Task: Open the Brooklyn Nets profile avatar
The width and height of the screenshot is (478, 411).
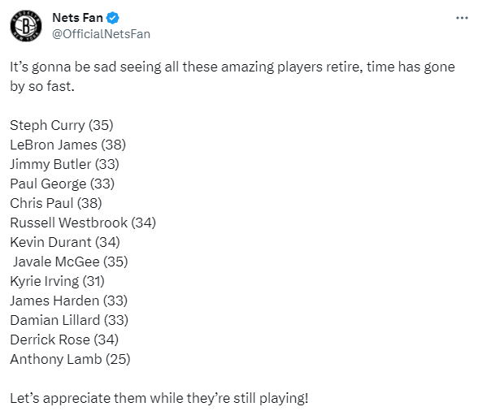Action: click(x=26, y=26)
